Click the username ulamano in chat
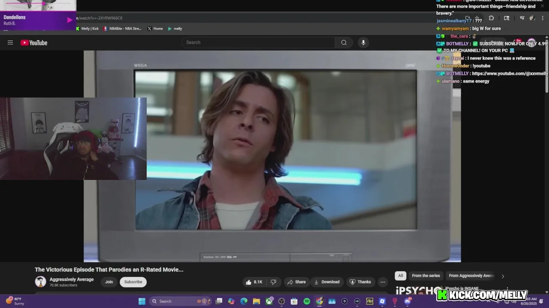 pyautogui.click(x=450, y=81)
